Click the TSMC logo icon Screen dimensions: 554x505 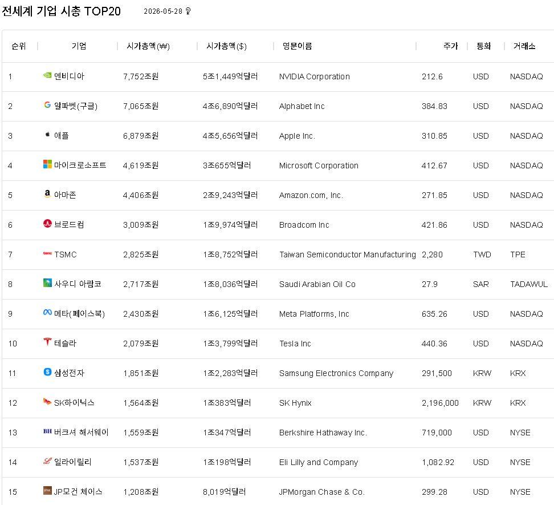pyautogui.click(x=47, y=253)
